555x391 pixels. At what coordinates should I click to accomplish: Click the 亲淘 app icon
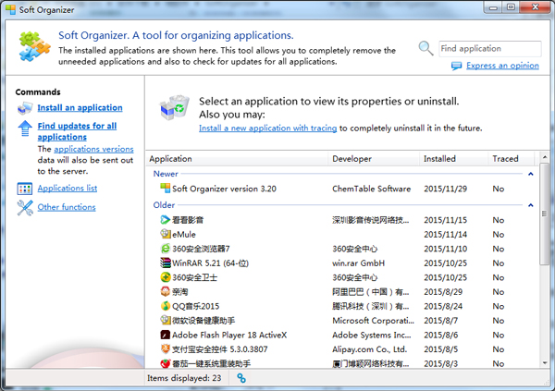[166, 291]
